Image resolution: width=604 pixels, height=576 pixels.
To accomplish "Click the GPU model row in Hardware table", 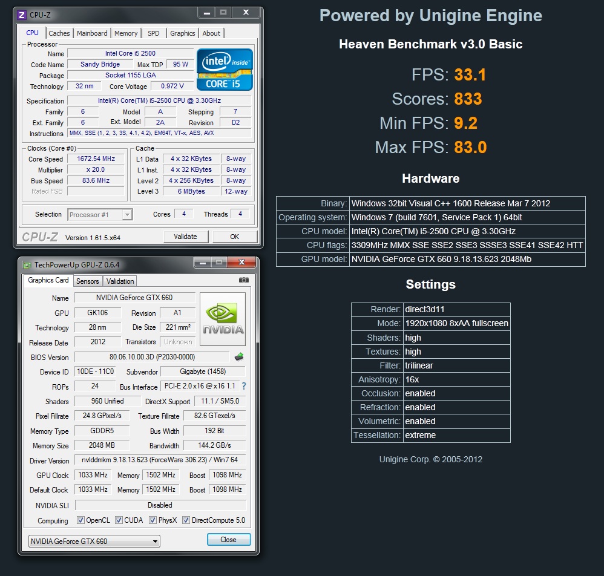I will (431, 259).
